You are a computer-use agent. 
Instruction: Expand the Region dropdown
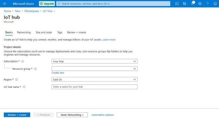(94, 79)
